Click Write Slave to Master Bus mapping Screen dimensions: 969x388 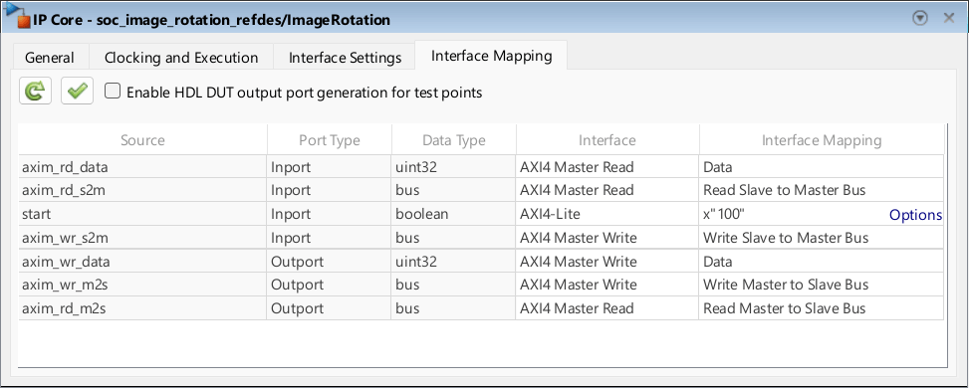[x=822, y=238]
